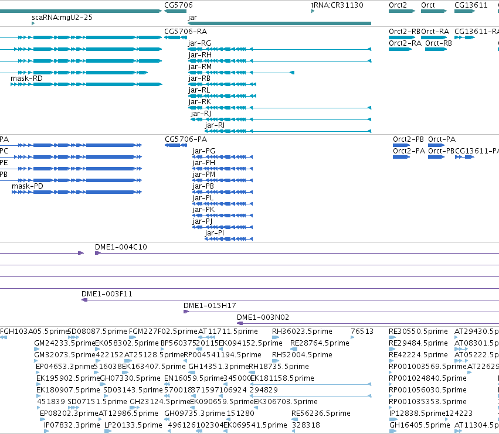The image size is (499, 434).
Task: Select the jar-RM transcript label
Action: click(200, 67)
